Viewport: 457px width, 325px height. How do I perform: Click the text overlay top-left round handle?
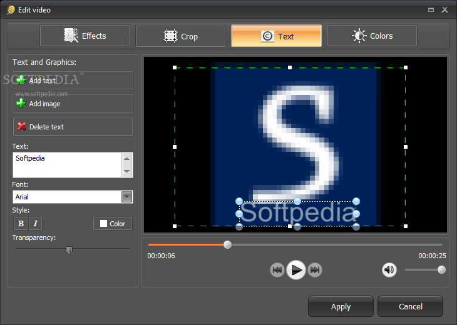pyautogui.click(x=239, y=201)
